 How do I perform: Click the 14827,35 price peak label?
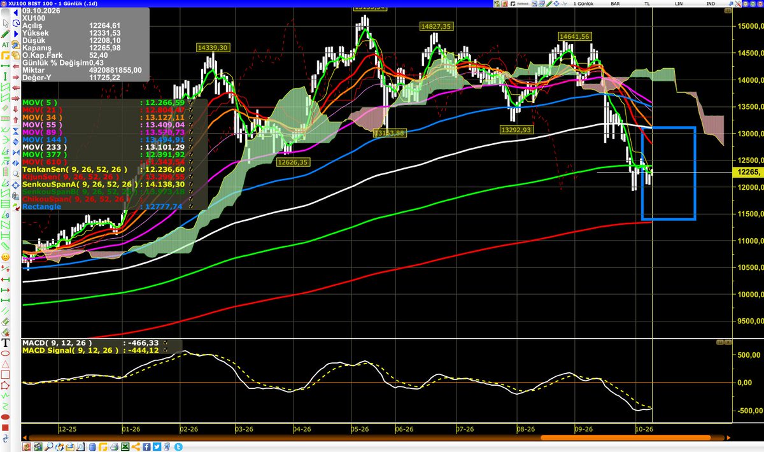coord(436,26)
